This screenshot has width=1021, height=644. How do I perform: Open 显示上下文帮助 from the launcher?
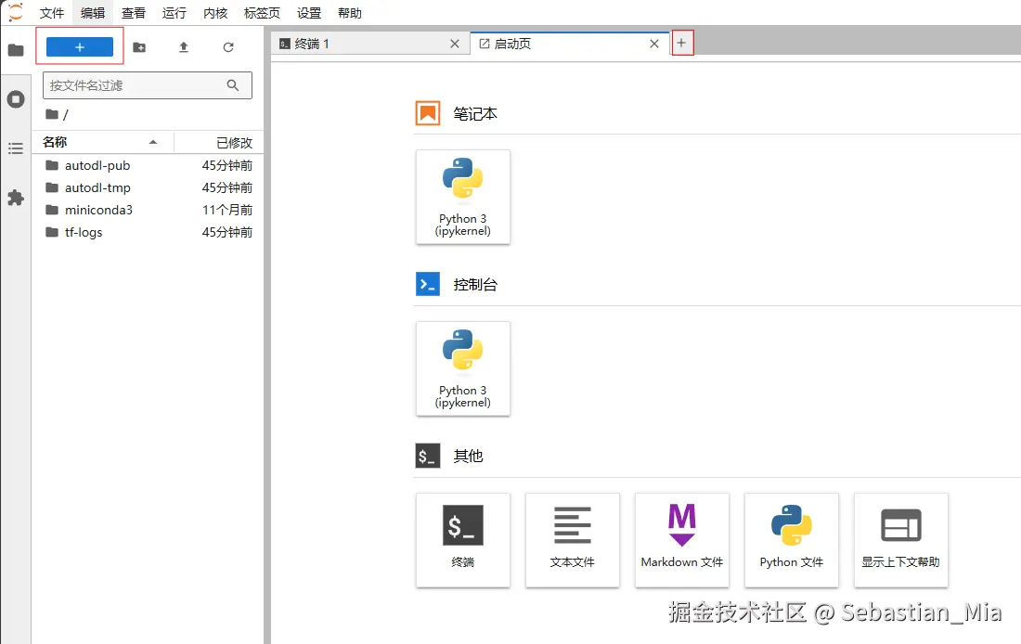(x=900, y=540)
